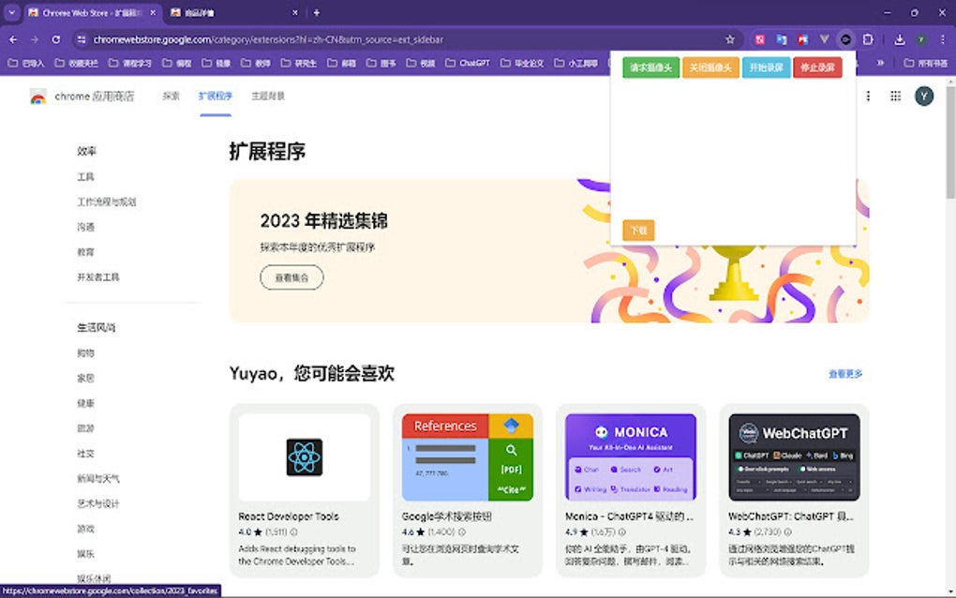
Task: Open the Chrome profile avatar in toolbar
Action: [921, 39]
